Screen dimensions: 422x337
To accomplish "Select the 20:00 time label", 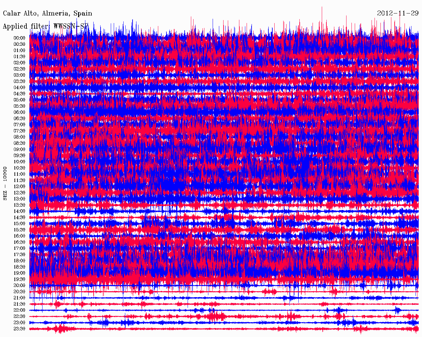I will (x=19, y=285).
